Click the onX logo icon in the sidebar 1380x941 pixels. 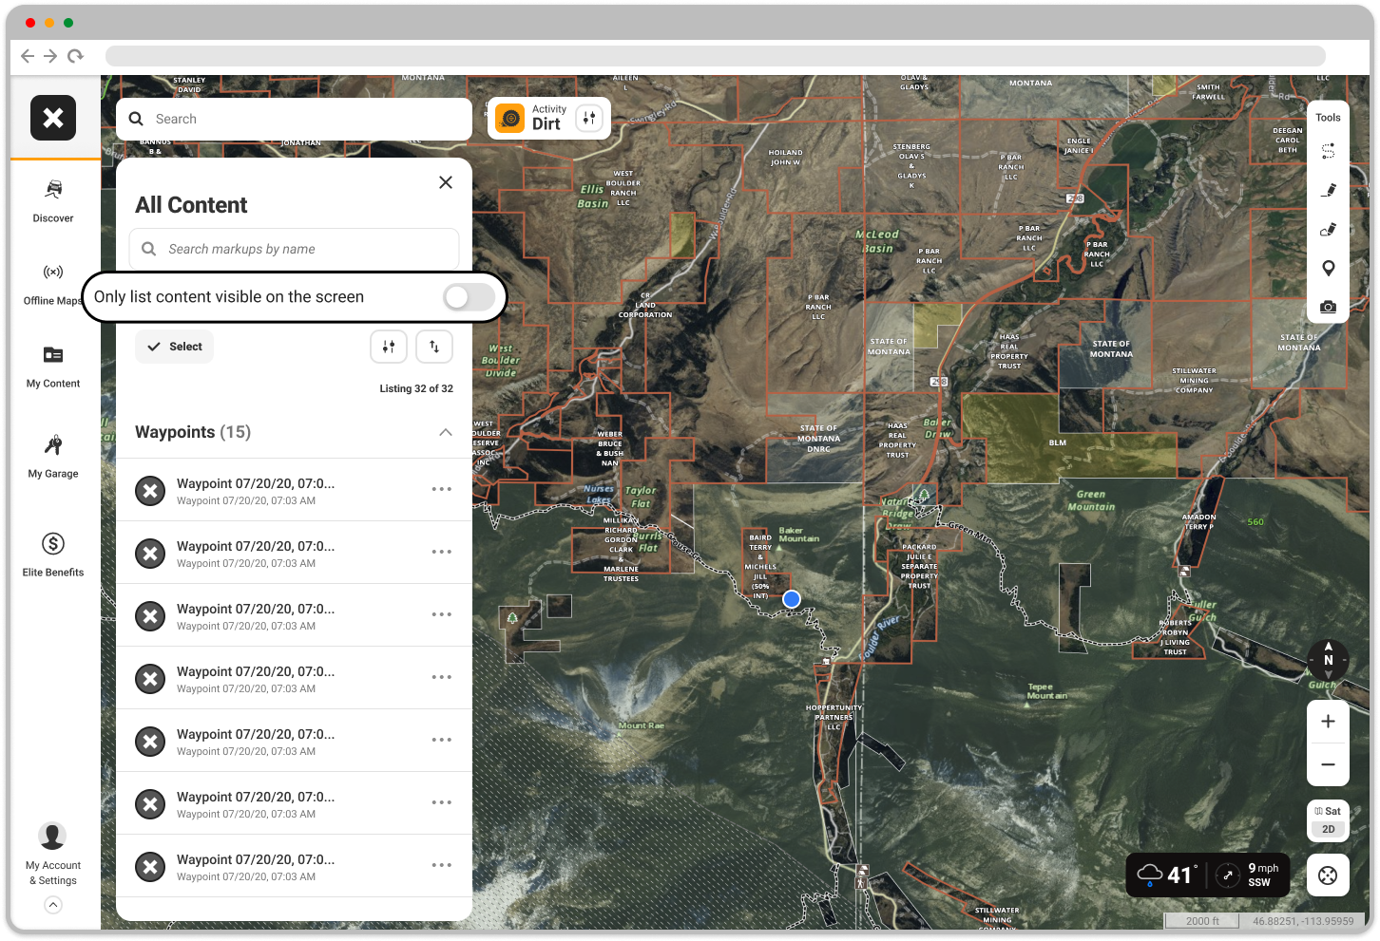53,118
